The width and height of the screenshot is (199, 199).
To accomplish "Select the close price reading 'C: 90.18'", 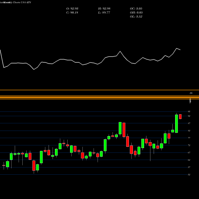I will click(x=72, y=13).
